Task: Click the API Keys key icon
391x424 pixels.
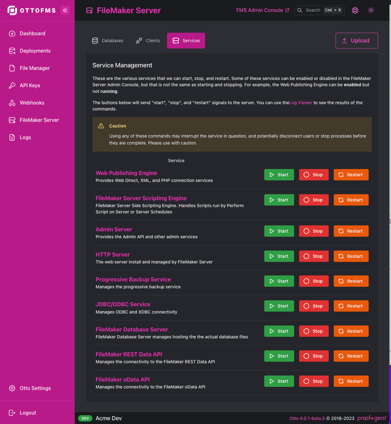Action: click(x=12, y=86)
